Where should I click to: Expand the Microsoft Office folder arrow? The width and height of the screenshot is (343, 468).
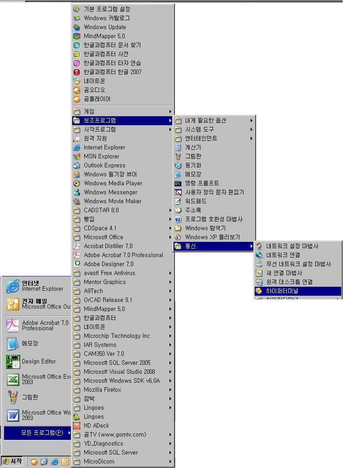tap(170, 237)
